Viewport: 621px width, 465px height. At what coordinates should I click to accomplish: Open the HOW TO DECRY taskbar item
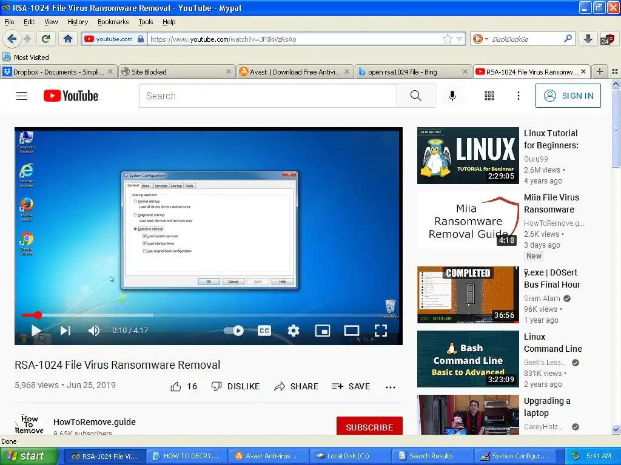click(x=186, y=456)
